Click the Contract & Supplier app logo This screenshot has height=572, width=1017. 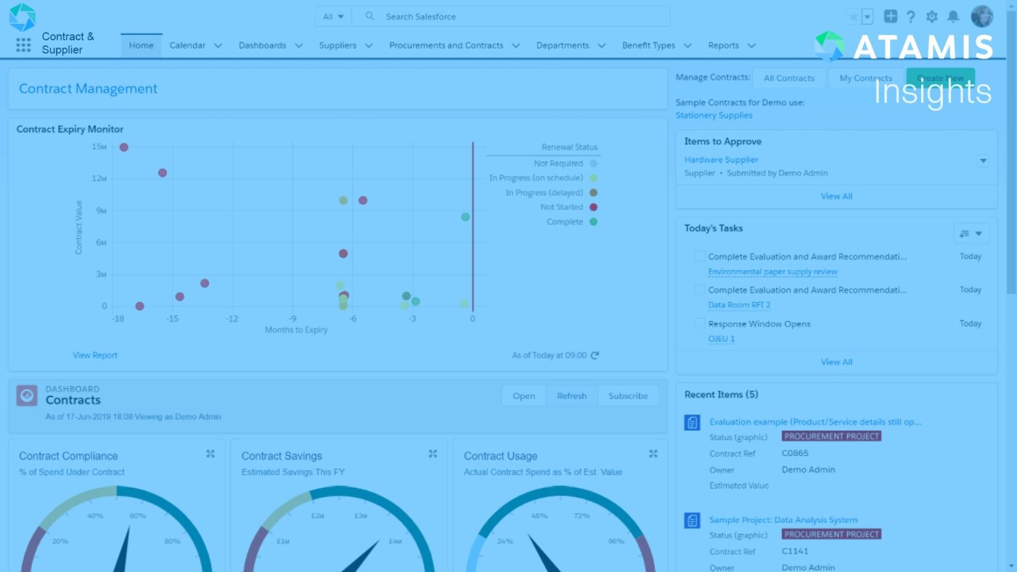tap(24, 17)
